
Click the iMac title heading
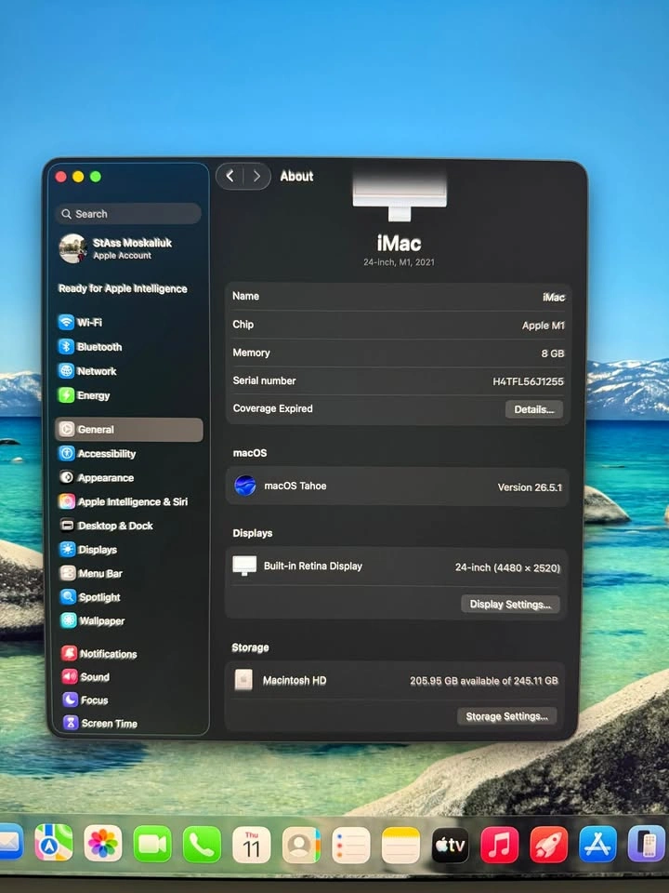click(399, 244)
